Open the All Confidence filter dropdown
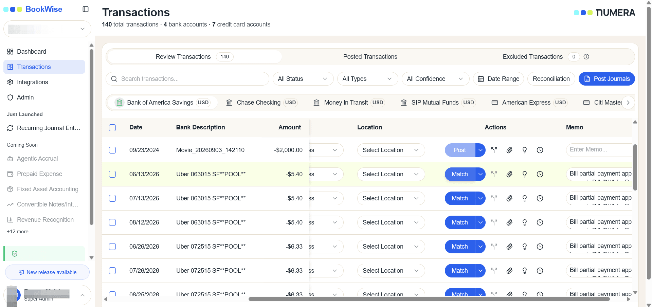This screenshot has width=652, height=307. pyautogui.click(x=435, y=79)
